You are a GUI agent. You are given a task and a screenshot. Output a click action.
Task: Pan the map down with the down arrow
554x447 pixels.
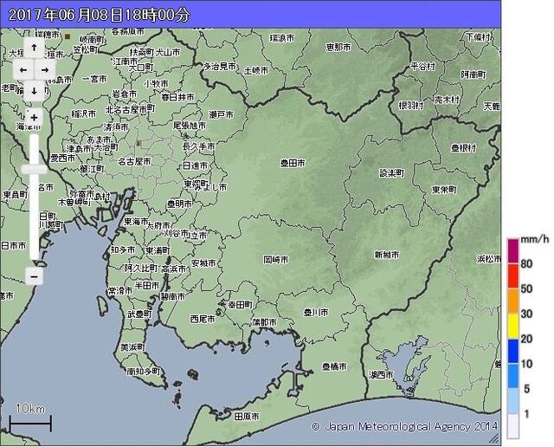pyautogui.click(x=34, y=91)
